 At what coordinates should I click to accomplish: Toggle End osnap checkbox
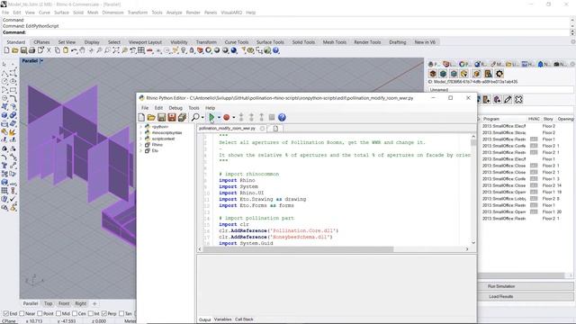click(6, 314)
